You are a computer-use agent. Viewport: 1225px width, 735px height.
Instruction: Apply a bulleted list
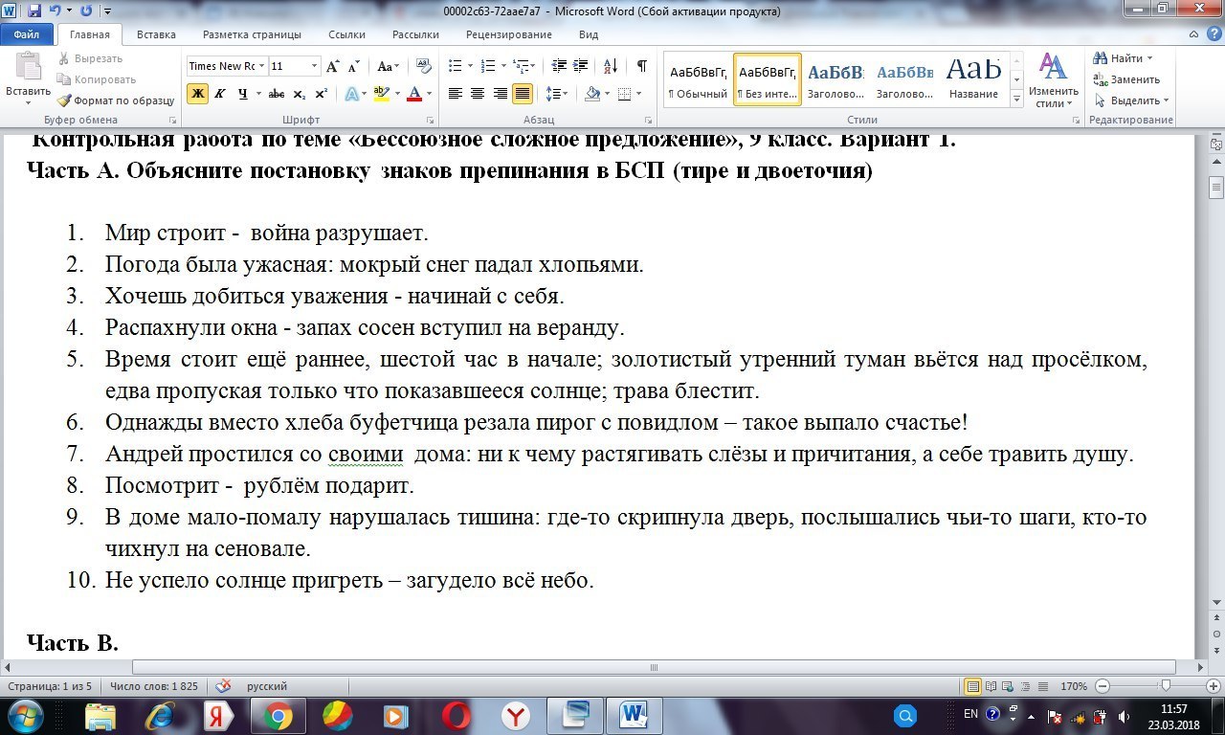coord(455,66)
